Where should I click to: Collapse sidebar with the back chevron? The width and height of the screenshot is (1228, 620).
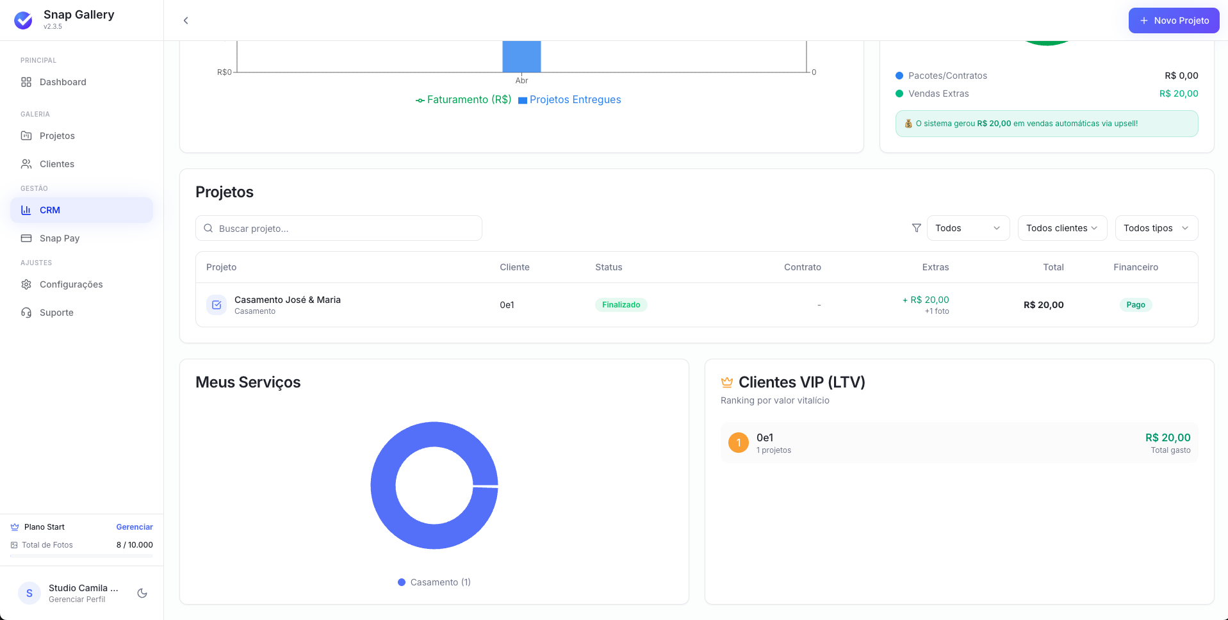[x=186, y=20]
